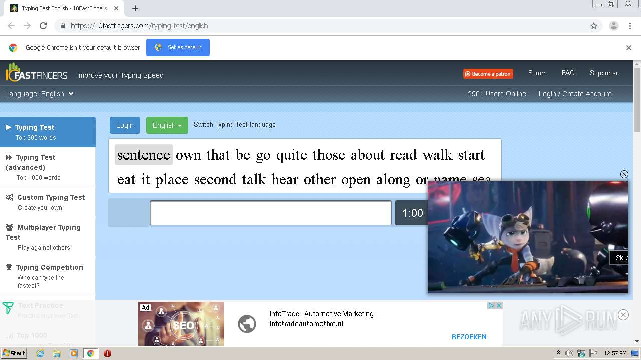
Task: View site security lock info
Action: 63,26
